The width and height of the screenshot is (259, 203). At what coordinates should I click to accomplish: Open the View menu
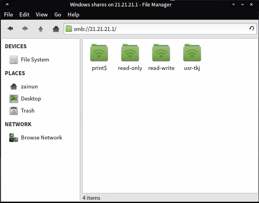(41, 15)
